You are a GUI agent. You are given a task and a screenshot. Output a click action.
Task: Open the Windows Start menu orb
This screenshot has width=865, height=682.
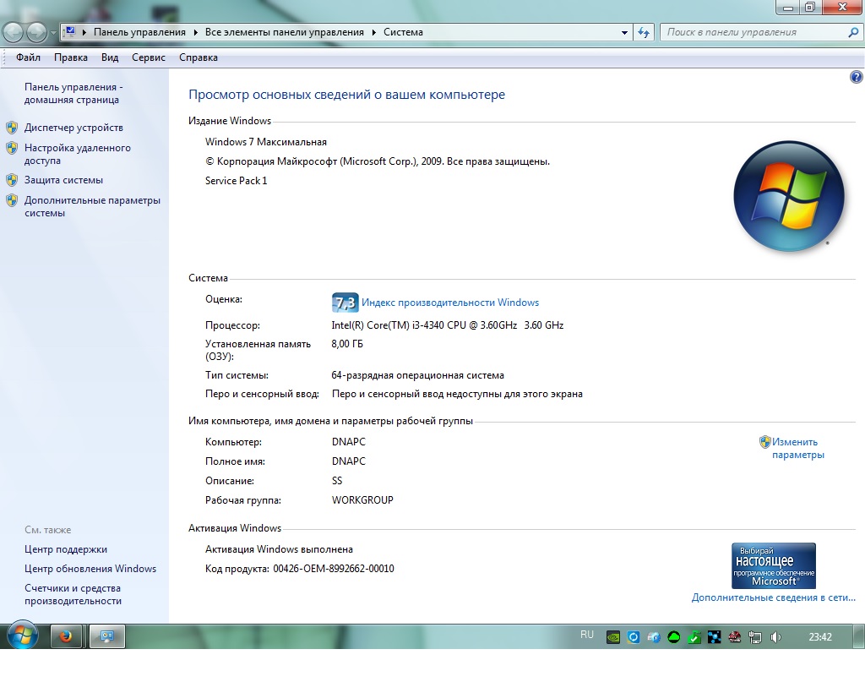(x=23, y=636)
